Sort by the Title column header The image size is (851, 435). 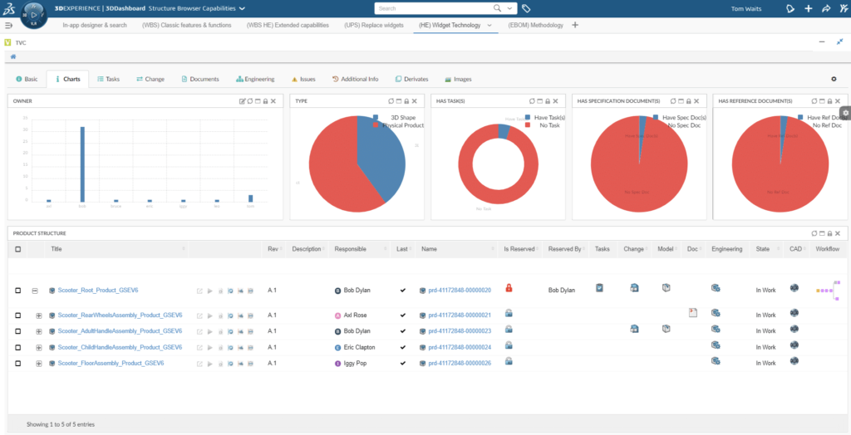(x=57, y=249)
